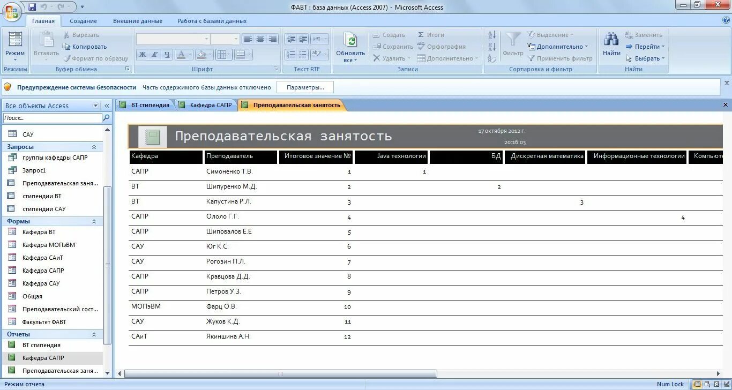Open form Кафедра МОПэВМ
732x390 pixels.
click(x=53, y=245)
